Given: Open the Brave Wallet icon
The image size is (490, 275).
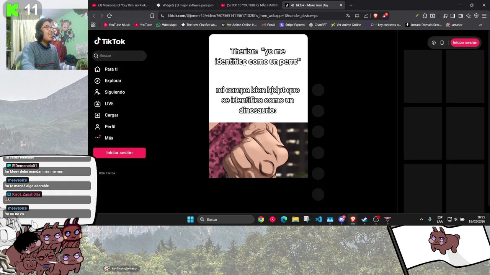Looking at the screenshot, I should tap(461, 16).
